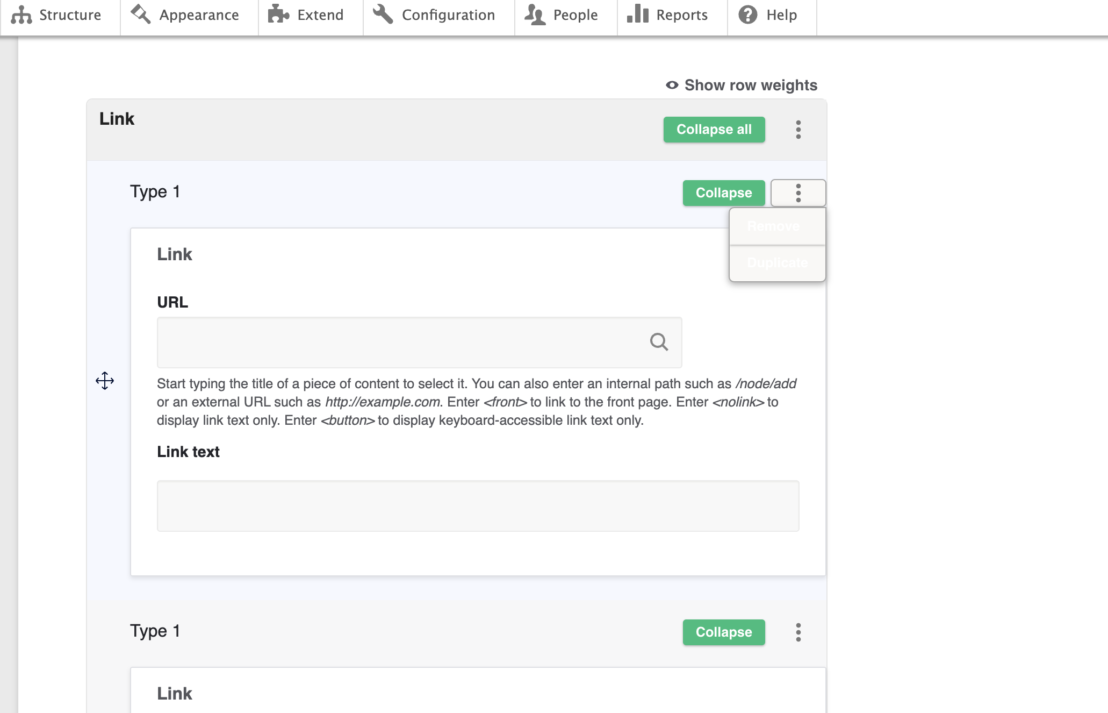Select Remove from the open dropdown
The height and width of the screenshot is (713, 1108).
(774, 226)
